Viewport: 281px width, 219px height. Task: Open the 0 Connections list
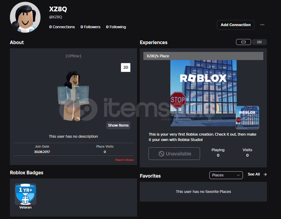[62, 27]
